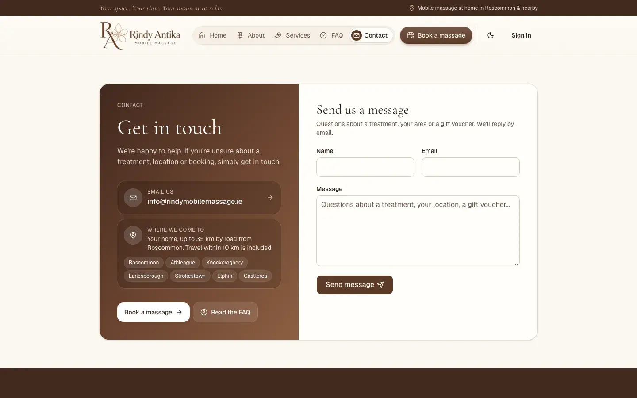Click the paper plane icon on Send message

coord(380,285)
